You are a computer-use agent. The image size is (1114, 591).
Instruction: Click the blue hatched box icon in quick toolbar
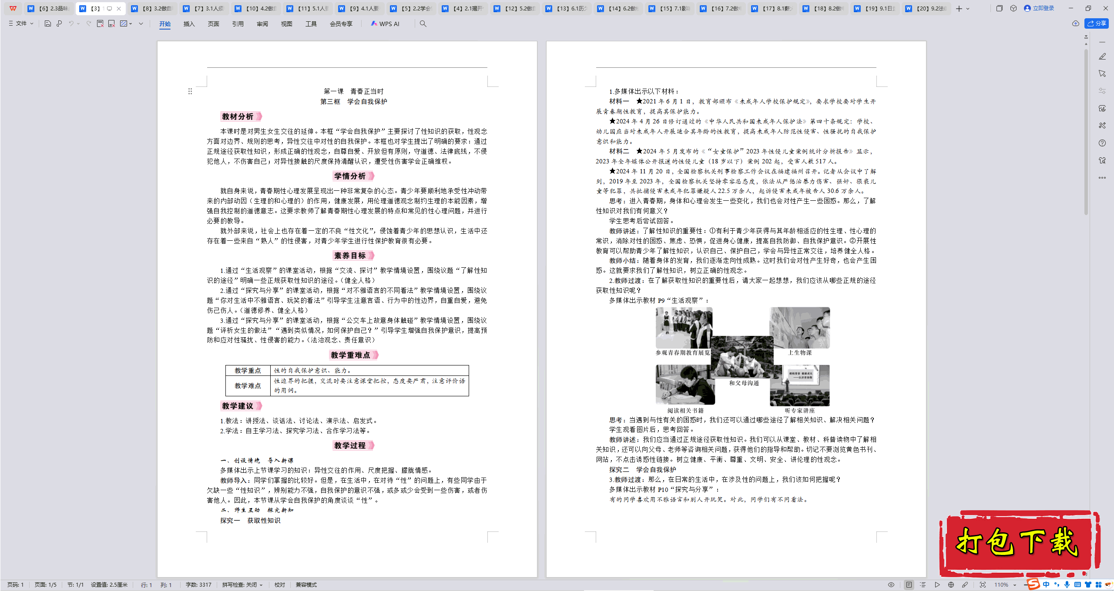[x=124, y=23]
